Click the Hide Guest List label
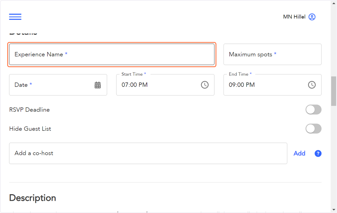The height and width of the screenshot is (213, 337). coord(30,129)
